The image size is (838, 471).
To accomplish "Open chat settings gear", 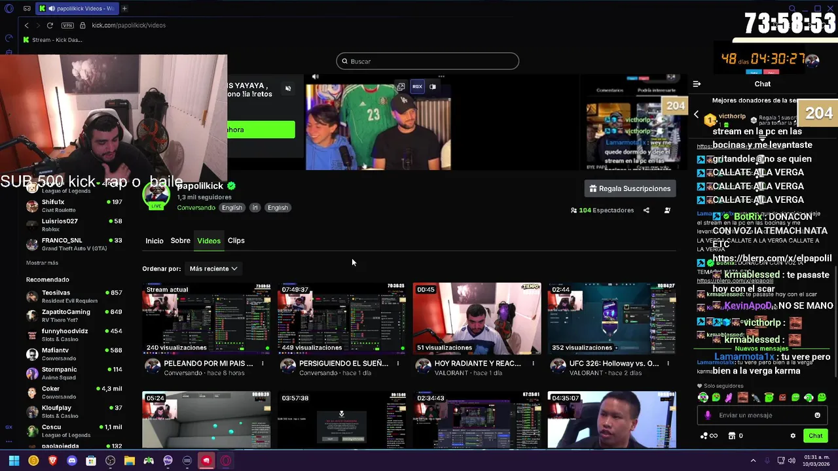I will (x=793, y=436).
